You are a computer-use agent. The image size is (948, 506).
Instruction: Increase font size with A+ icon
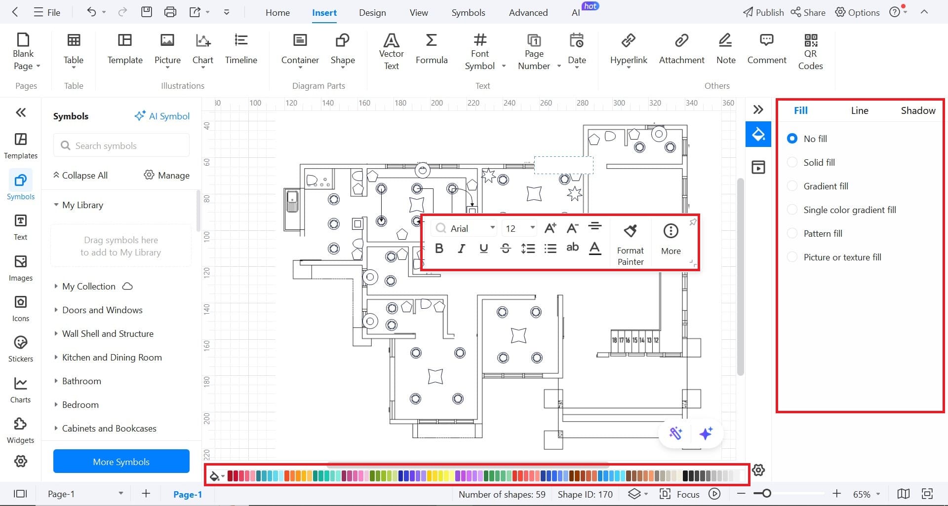tap(550, 228)
